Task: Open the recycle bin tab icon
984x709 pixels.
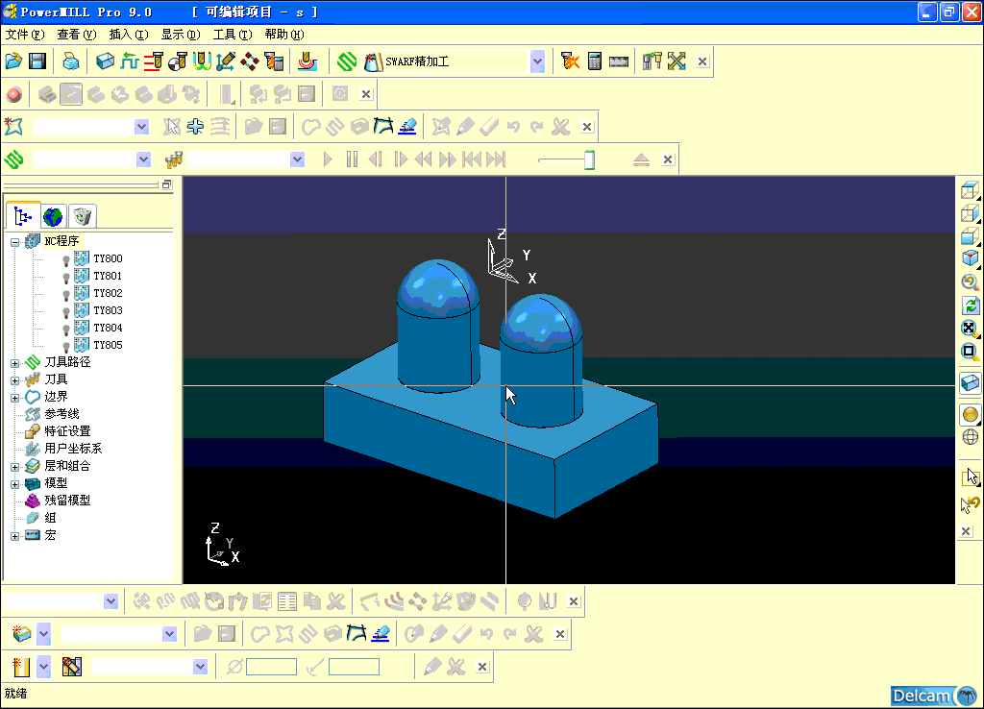Action: pos(83,216)
